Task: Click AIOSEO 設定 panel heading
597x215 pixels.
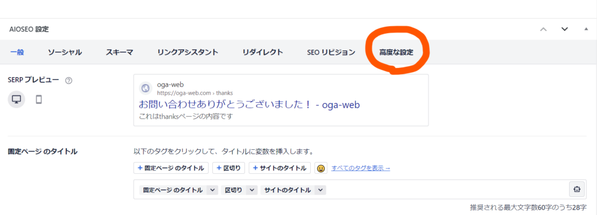Action: (x=29, y=29)
